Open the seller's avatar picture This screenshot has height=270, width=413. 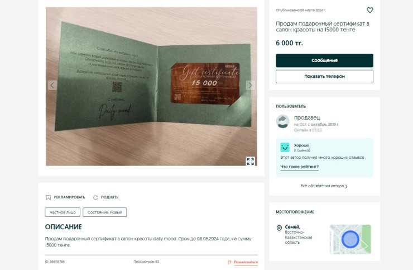tap(282, 121)
